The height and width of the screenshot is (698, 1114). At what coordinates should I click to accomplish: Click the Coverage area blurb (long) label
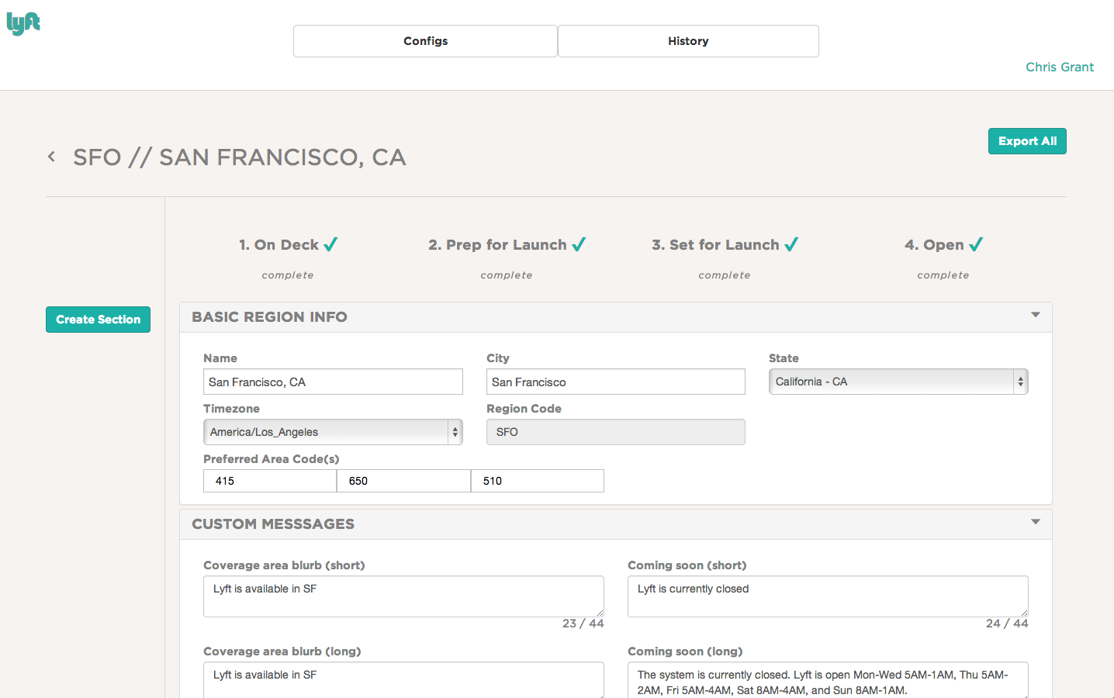(282, 651)
